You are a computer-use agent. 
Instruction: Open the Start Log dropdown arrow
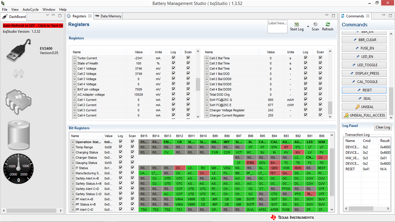tap(308, 27)
